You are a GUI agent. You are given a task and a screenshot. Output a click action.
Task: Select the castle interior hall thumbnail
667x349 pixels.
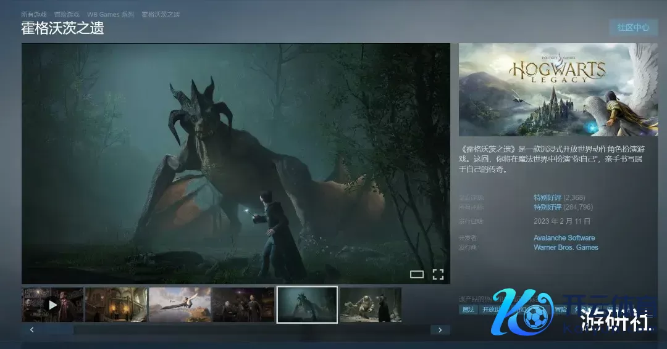click(x=116, y=305)
